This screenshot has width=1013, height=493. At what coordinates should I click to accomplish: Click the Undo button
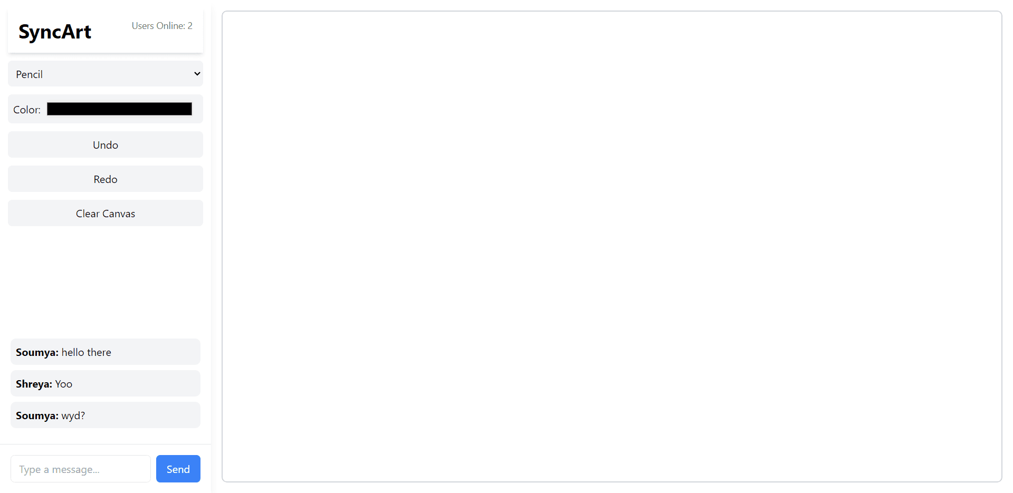coord(105,145)
